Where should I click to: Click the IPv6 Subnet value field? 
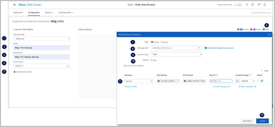pos(196,81)
